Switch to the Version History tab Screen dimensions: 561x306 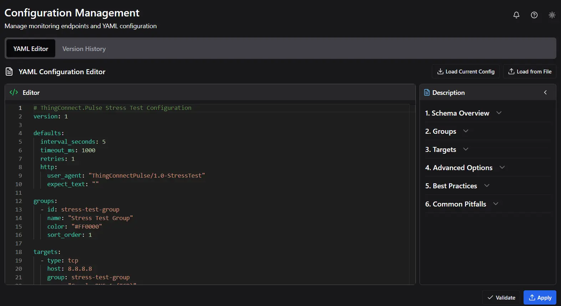[84, 49]
